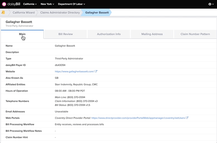Click the 'Telephone Numbers' label
The width and height of the screenshot is (217, 143).
pyautogui.click(x=17, y=101)
